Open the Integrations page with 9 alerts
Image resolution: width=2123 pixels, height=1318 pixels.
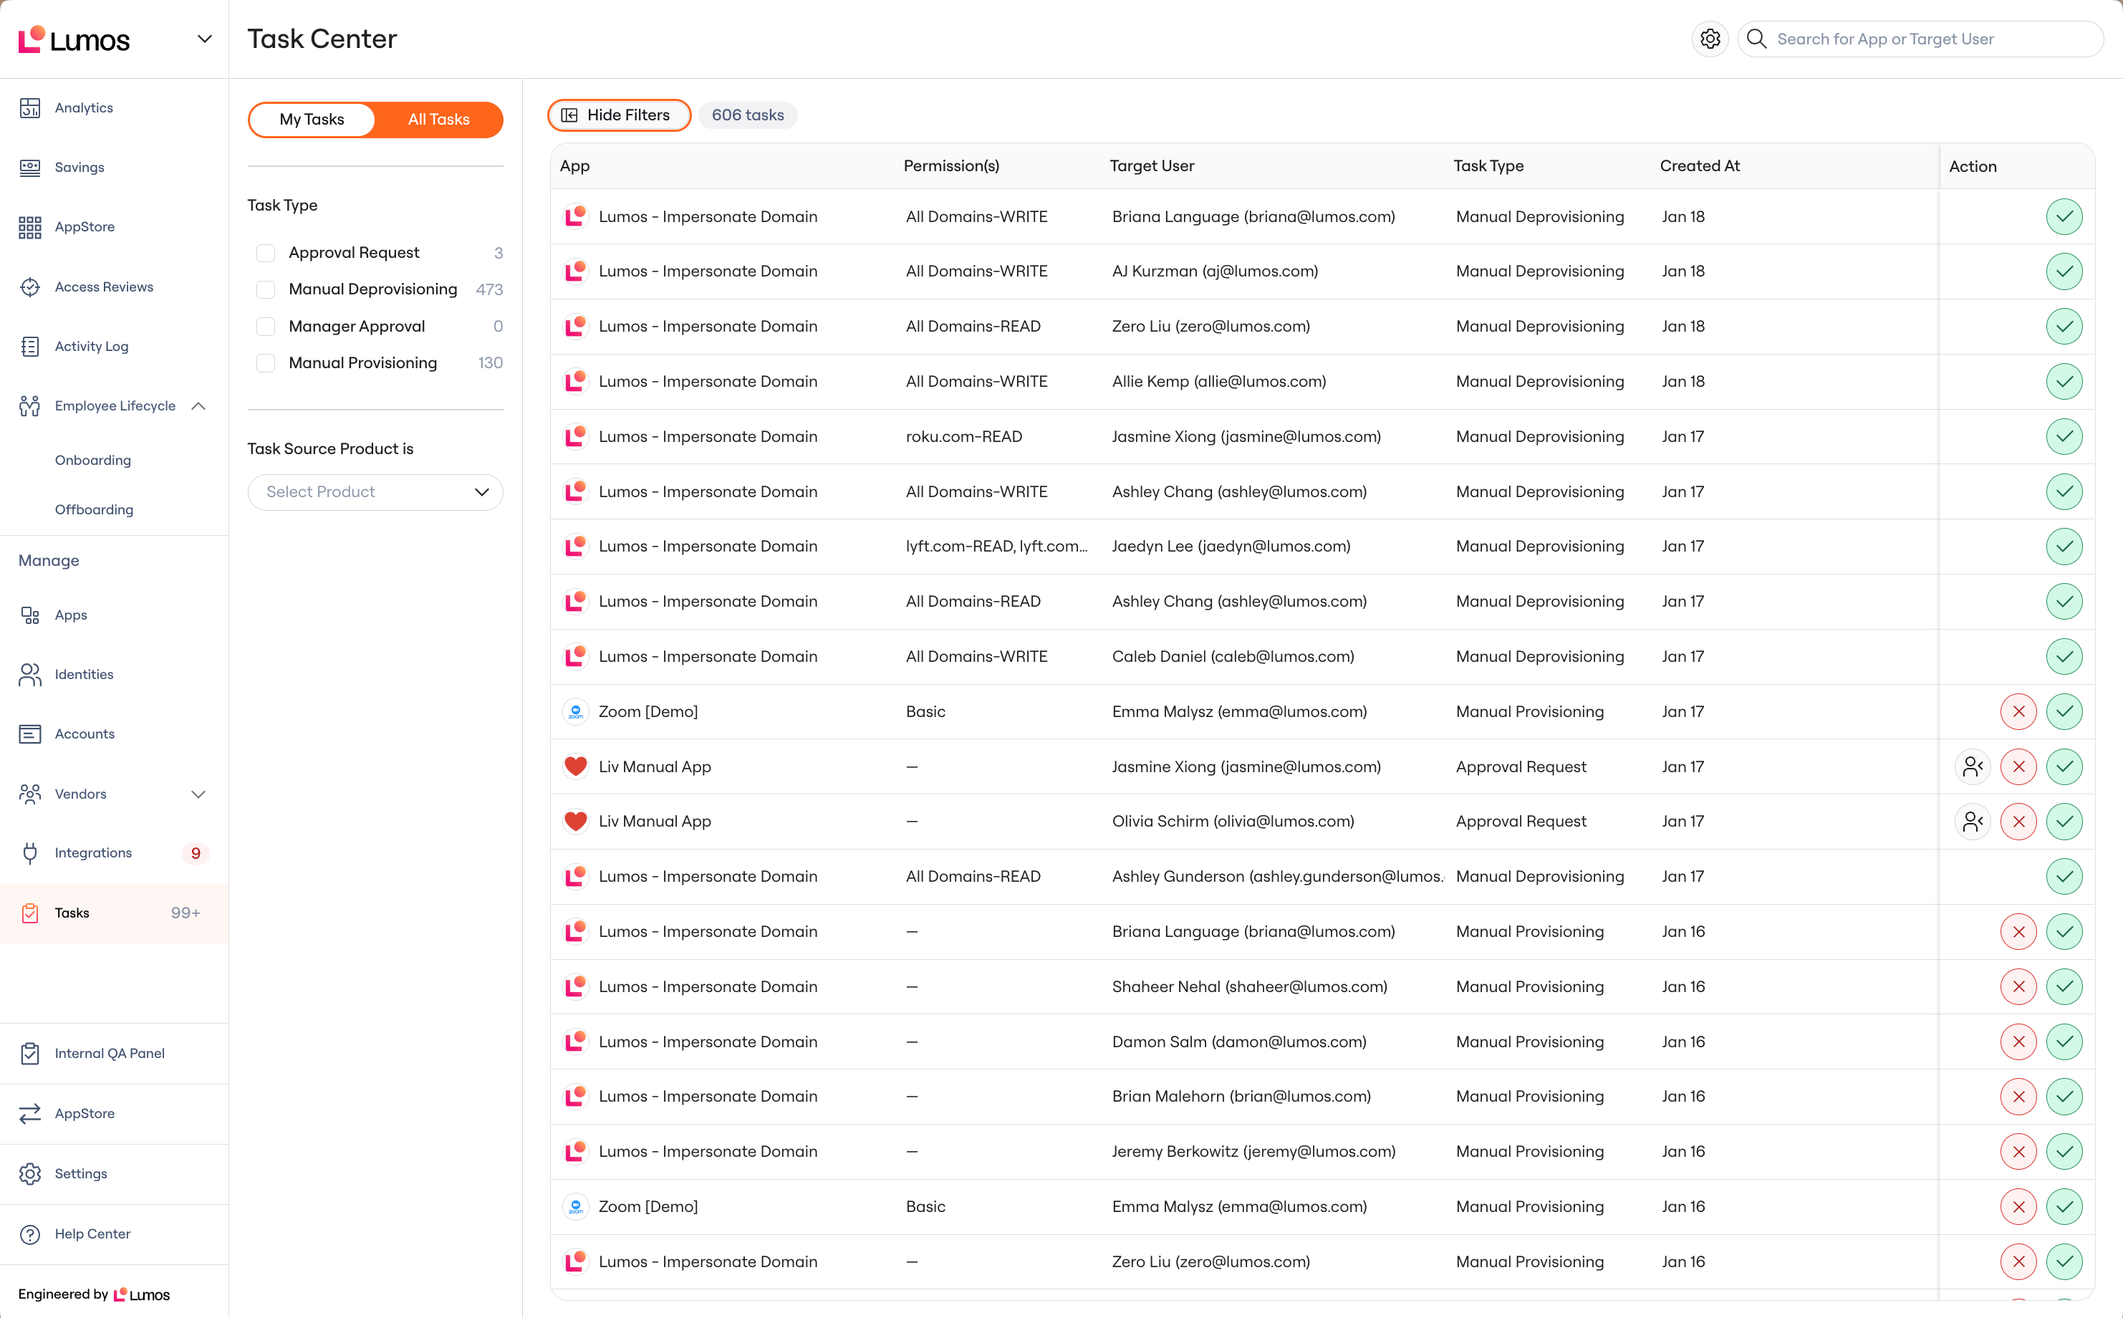tap(114, 852)
